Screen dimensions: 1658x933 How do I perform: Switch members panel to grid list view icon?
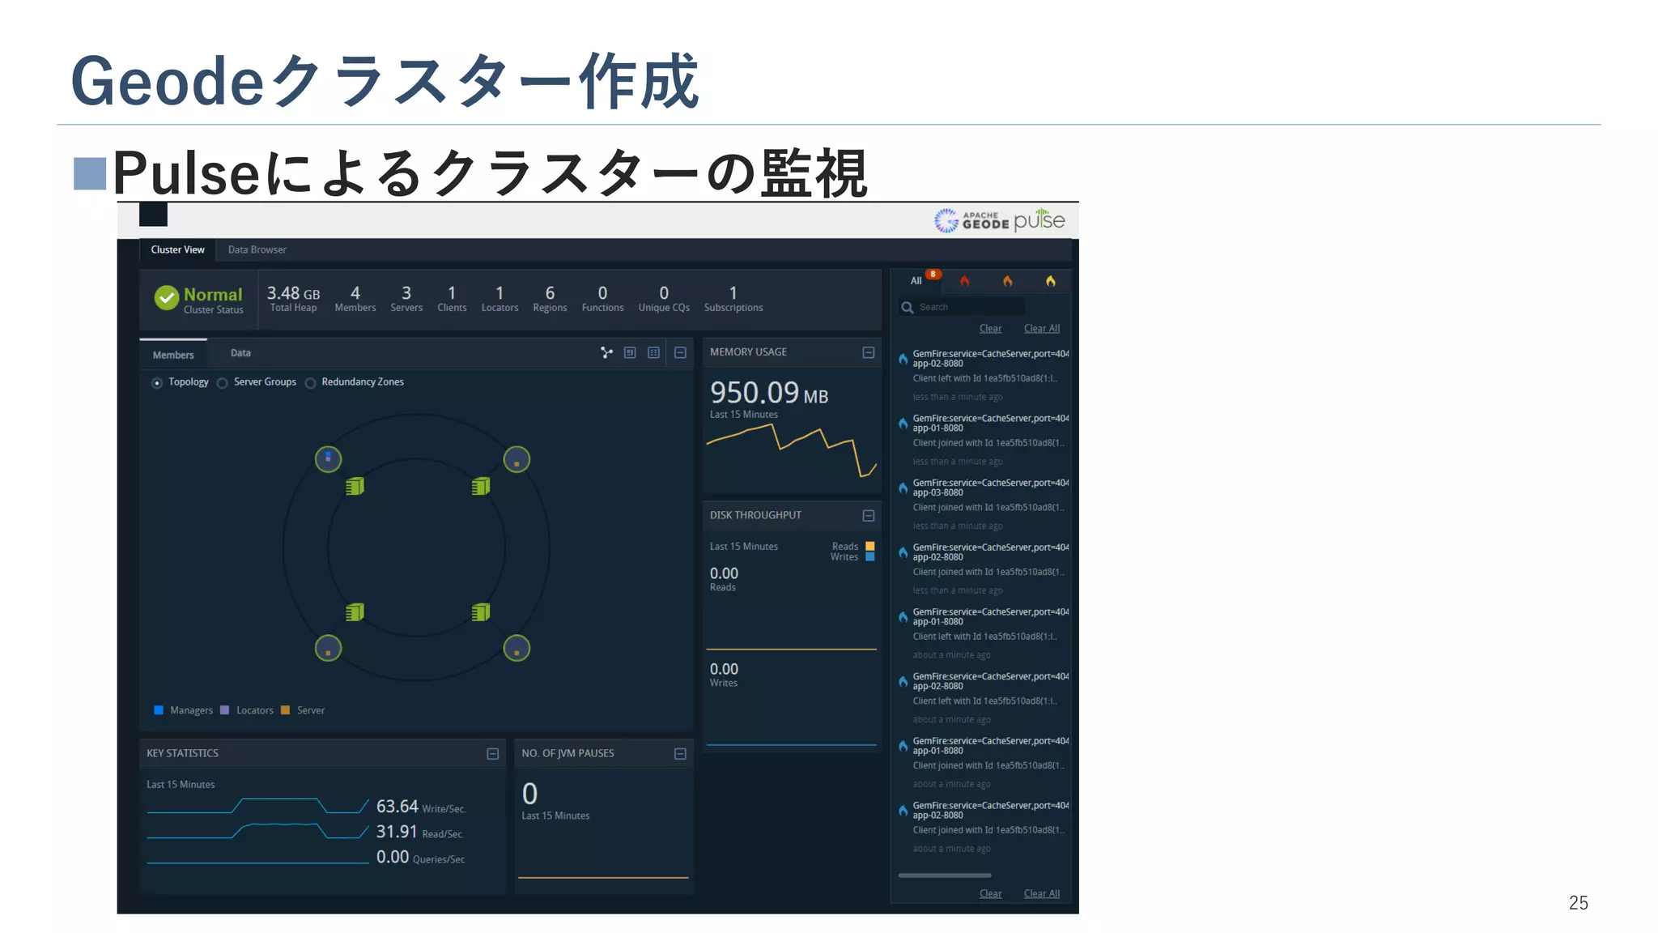coord(653,352)
